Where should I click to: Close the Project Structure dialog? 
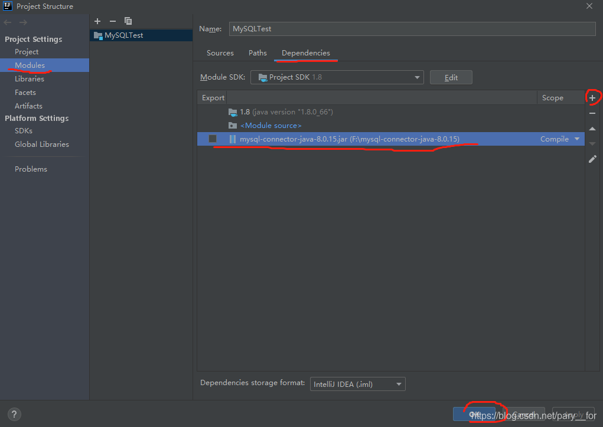coord(589,6)
